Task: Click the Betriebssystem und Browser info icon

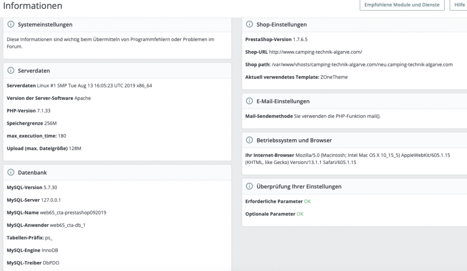Action: pyautogui.click(x=249, y=140)
